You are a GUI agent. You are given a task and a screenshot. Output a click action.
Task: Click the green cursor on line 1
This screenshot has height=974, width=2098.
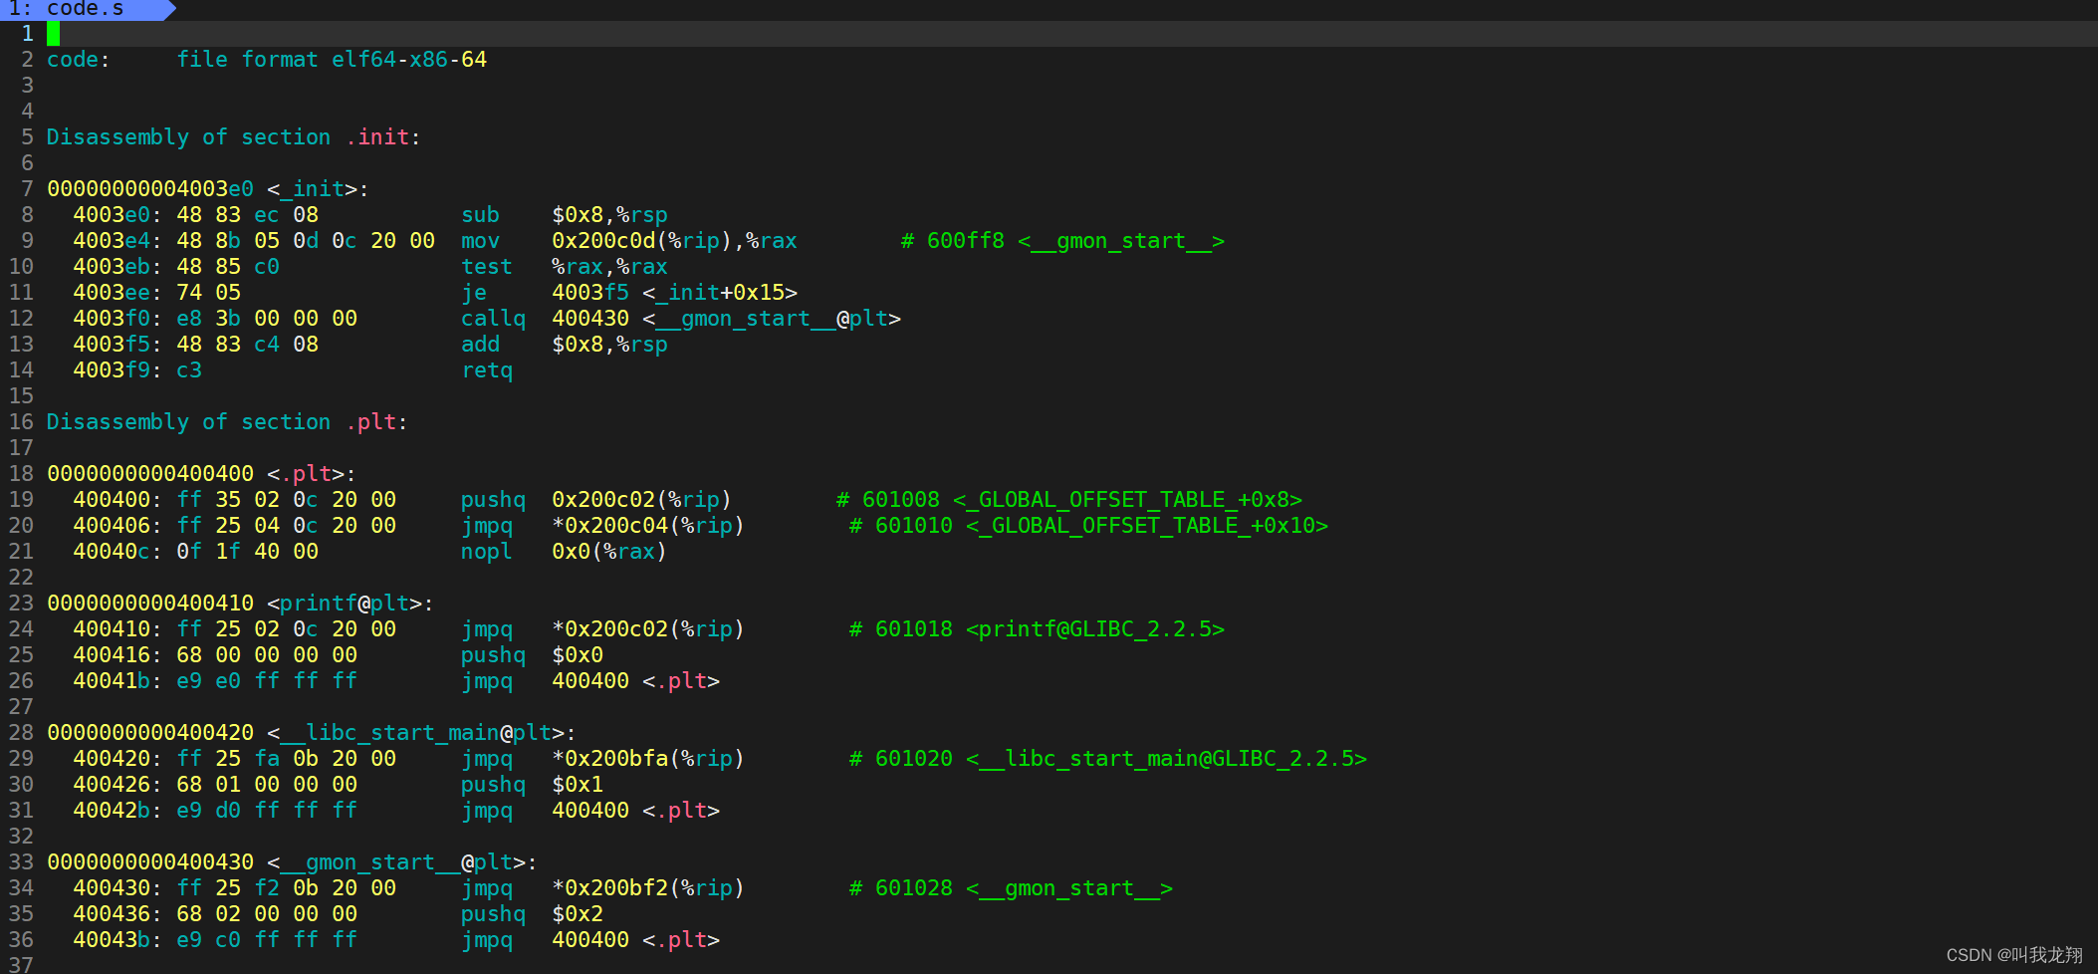tap(53, 34)
